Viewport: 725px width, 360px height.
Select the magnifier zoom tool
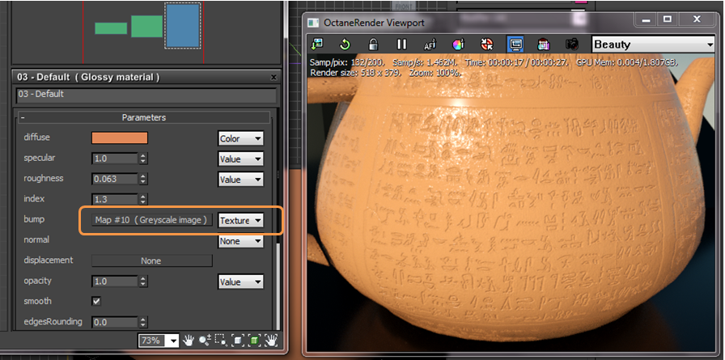205,341
